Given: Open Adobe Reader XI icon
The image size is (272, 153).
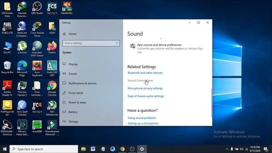Looking at the screenshot, I should click(x=7, y=88).
